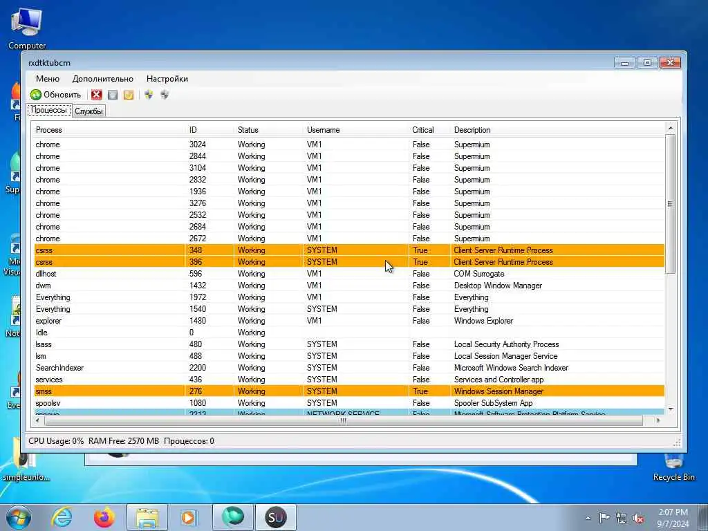Select the csrss process with ID 396

[349, 262]
